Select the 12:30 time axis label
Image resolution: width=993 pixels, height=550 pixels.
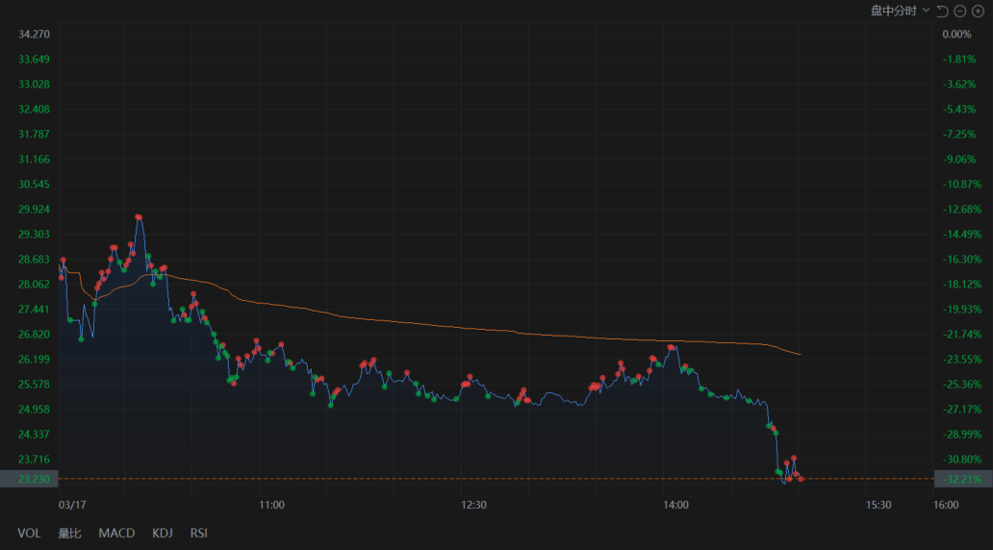[473, 504]
